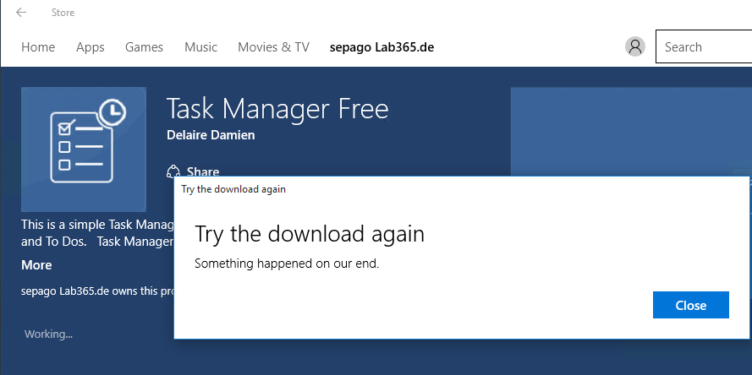The image size is (752, 375).
Task: Click the Share icon
Action: pyautogui.click(x=173, y=171)
